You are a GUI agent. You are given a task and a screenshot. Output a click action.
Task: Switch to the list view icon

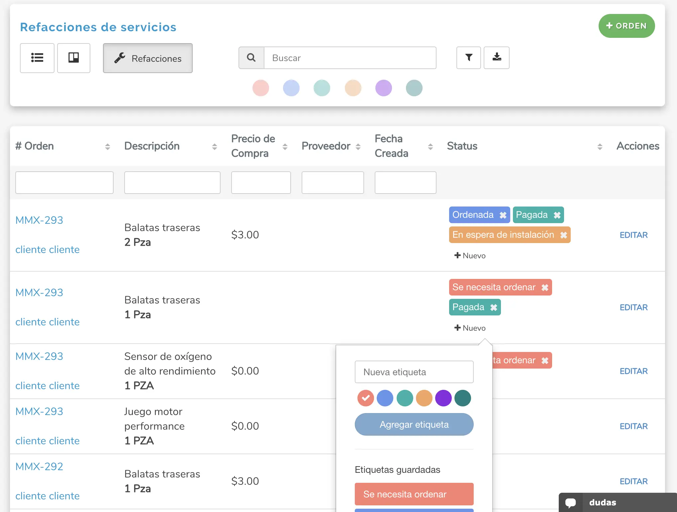coord(37,58)
